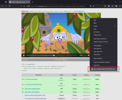122x100 pixels.
Task: Click the Opus audio cell
Action: tap(74, 79)
